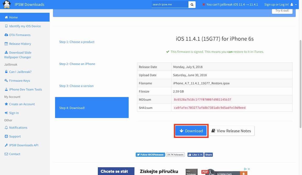302x175 pixels.
Task: Click the page vertical scrollbar
Action: pos(300,84)
